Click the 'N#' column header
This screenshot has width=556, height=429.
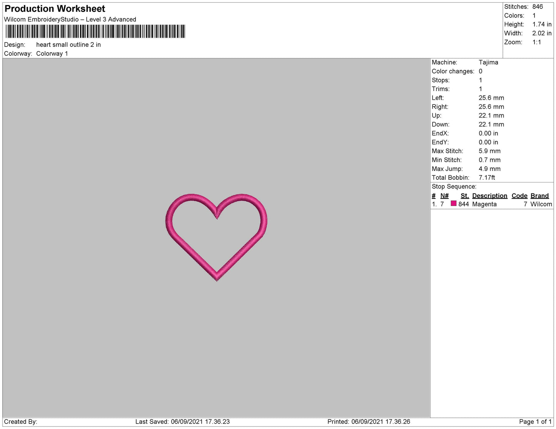444,196
